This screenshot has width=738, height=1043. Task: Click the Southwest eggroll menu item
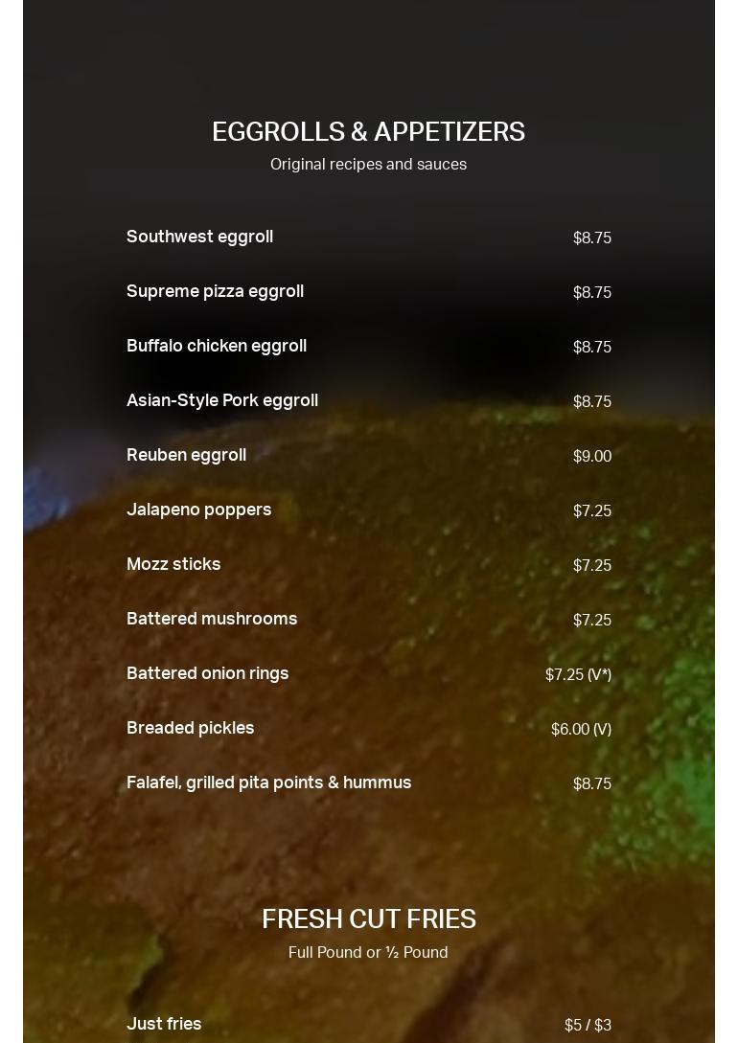point(199,237)
